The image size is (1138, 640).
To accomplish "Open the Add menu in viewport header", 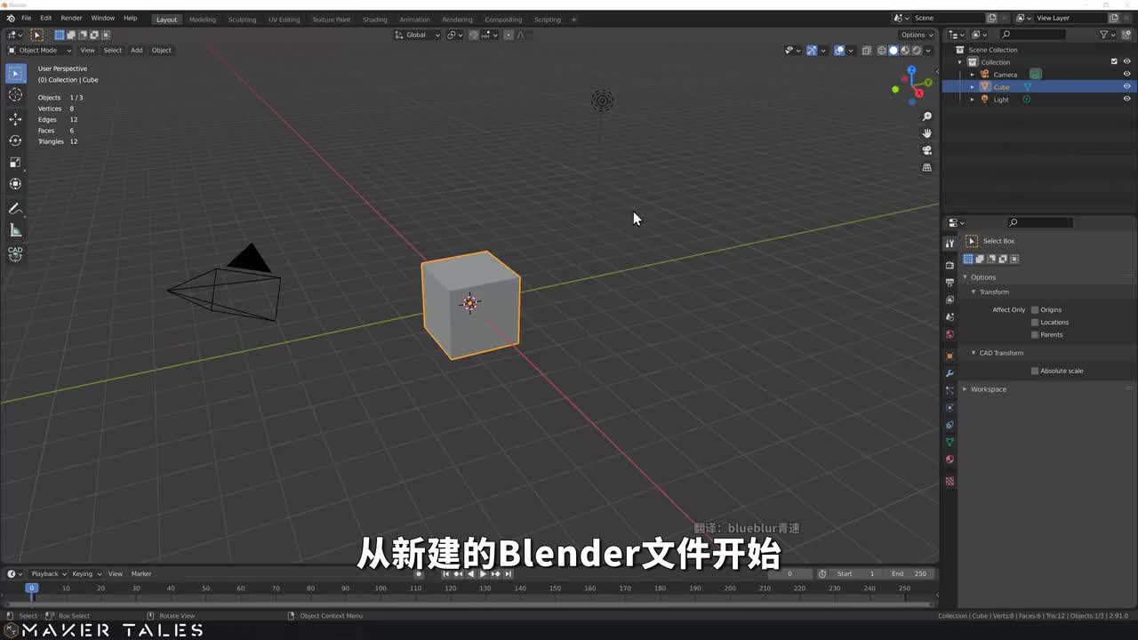I will [136, 50].
